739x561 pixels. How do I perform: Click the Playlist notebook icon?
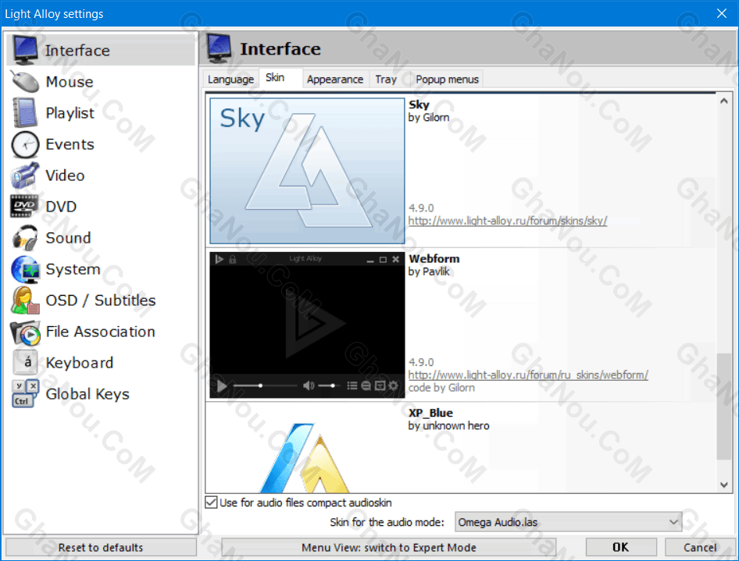(26, 113)
